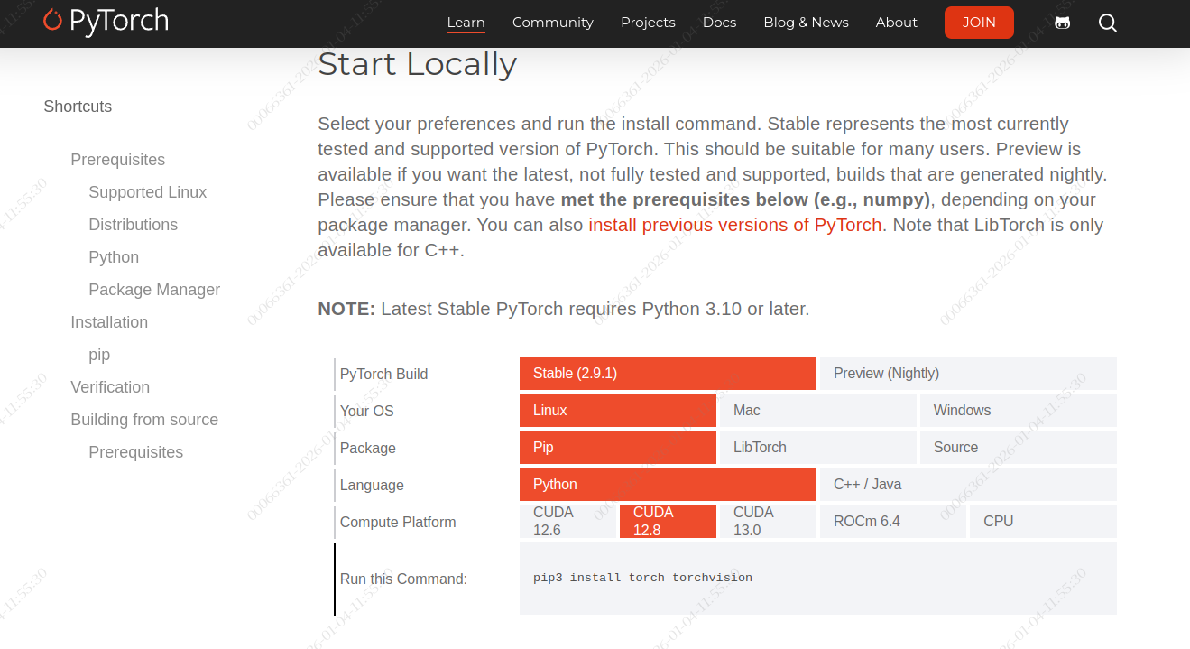This screenshot has height=649, width=1190.
Task: Choose CPU compute platform
Action: [x=1043, y=522]
